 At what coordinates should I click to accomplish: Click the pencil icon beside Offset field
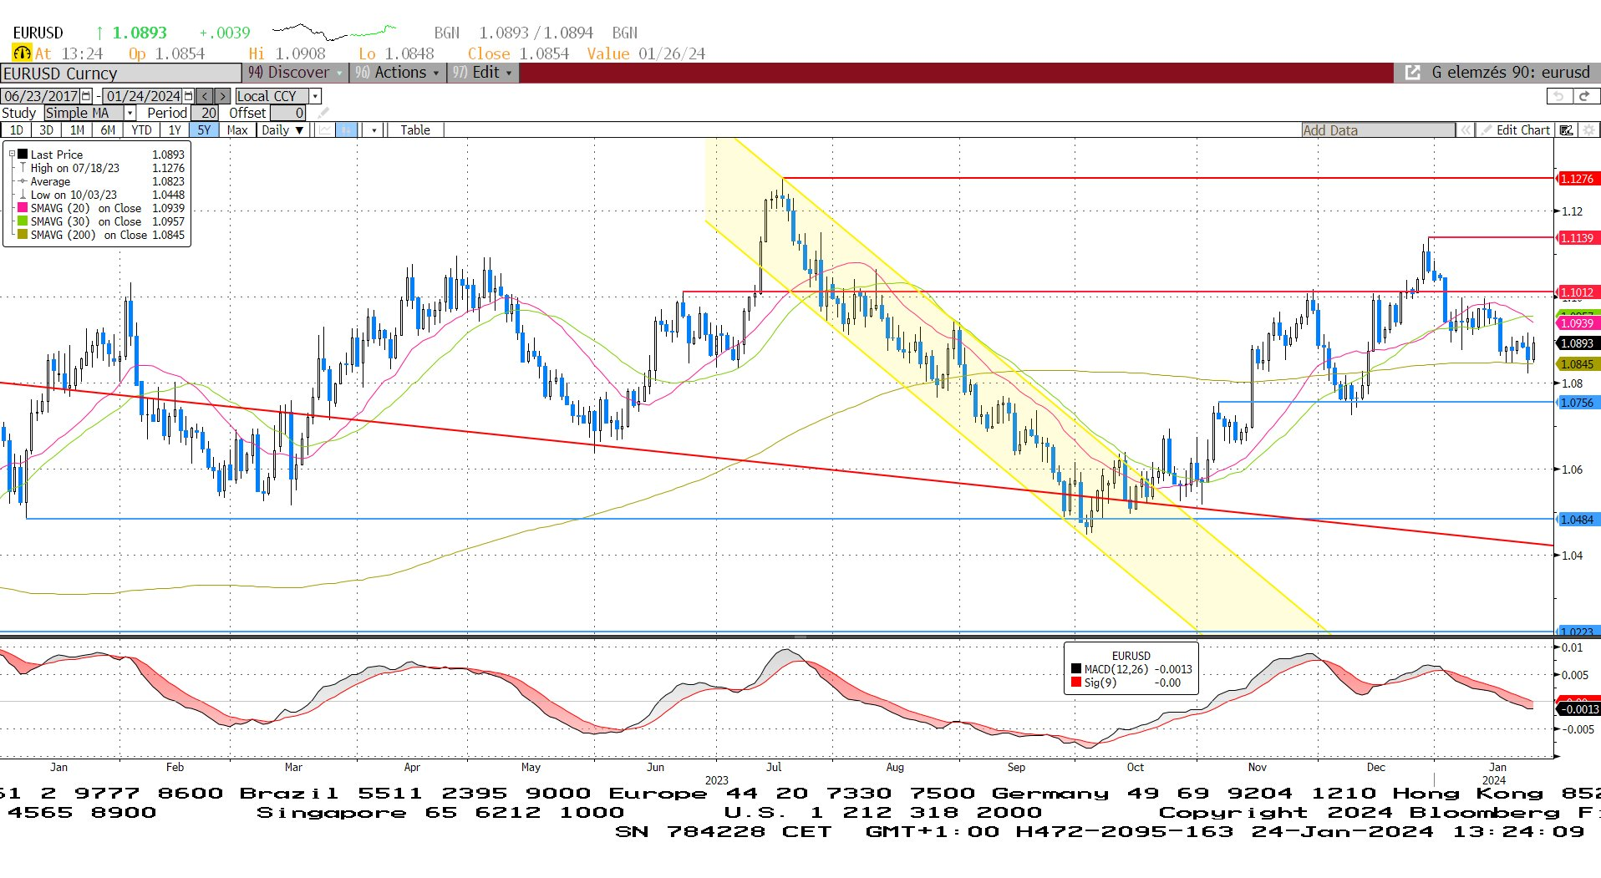click(x=323, y=113)
